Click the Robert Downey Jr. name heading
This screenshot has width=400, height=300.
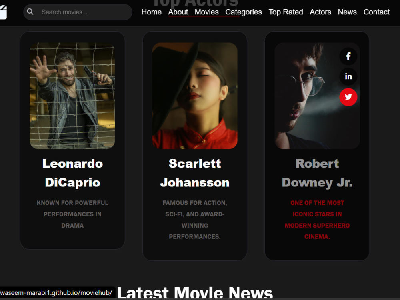[317, 173]
